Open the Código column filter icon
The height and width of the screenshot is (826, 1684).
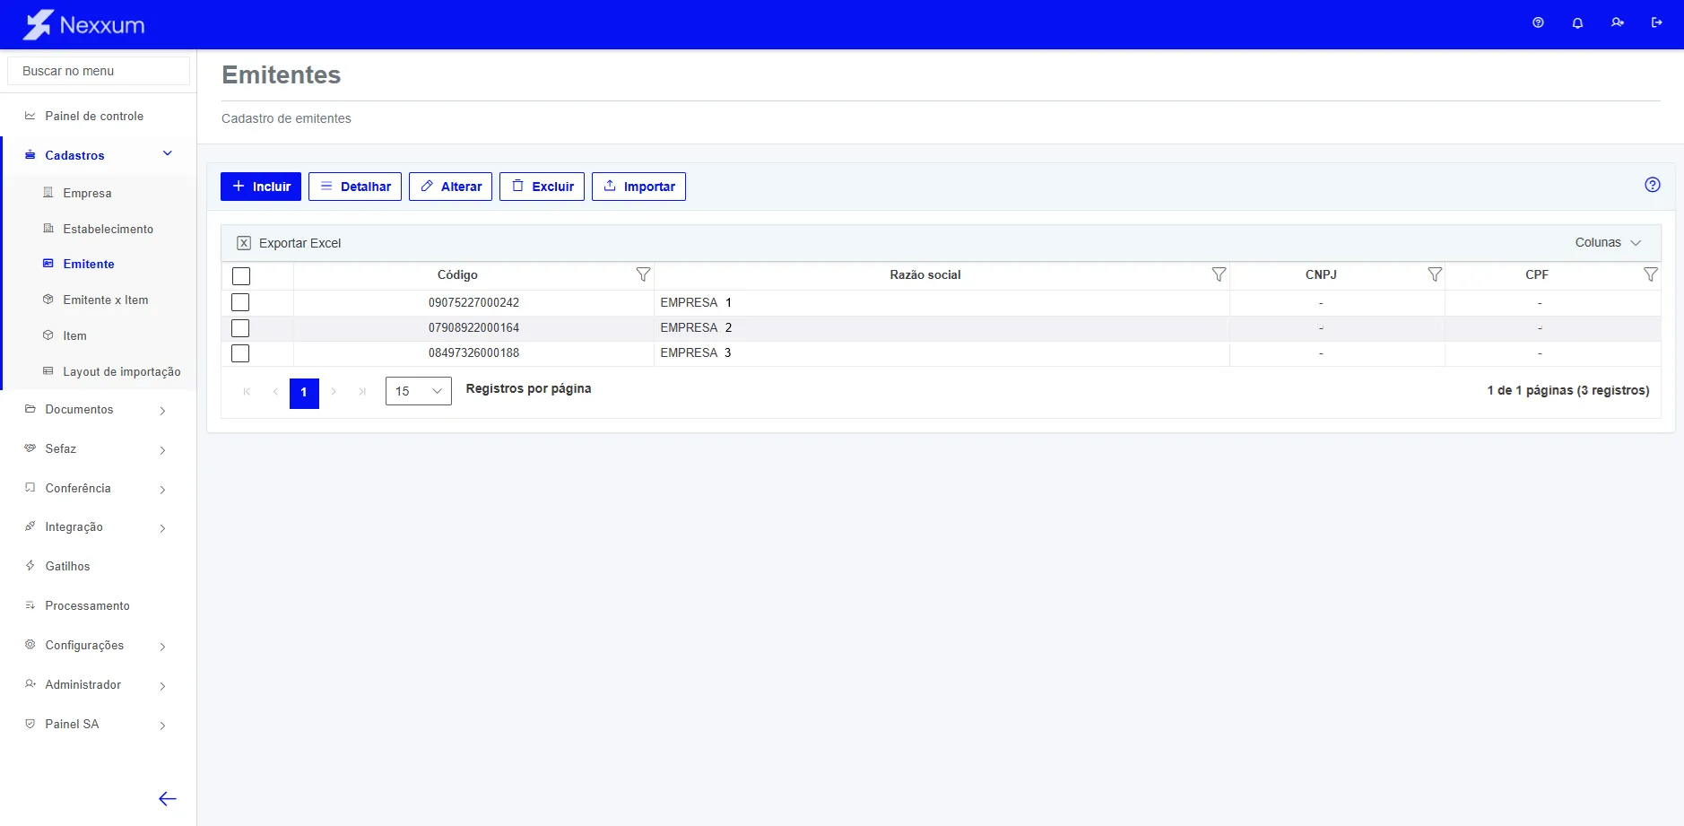click(x=643, y=274)
